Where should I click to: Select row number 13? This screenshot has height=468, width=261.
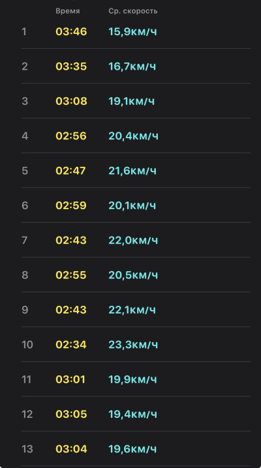click(27, 449)
